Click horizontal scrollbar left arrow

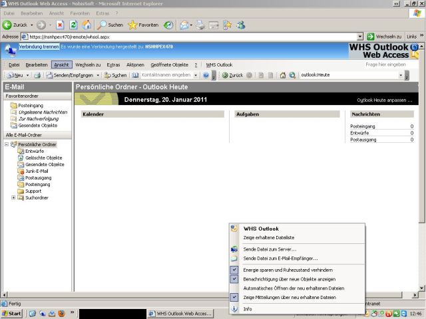tap(4, 295)
